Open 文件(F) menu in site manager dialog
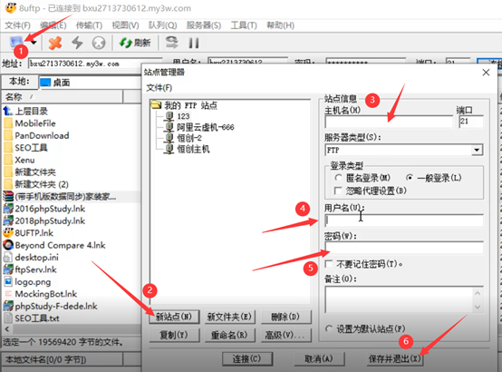 coord(159,87)
